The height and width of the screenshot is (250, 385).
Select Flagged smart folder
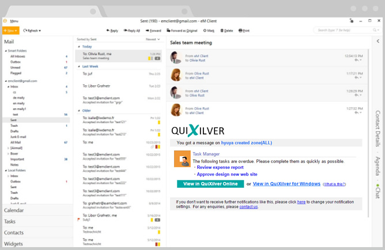coord(16,73)
